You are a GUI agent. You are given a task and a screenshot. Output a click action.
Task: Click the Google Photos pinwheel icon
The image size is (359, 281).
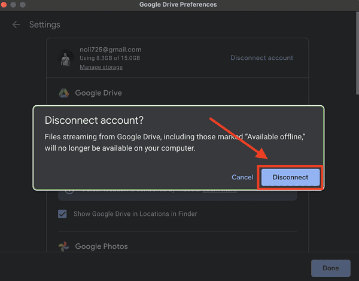click(63, 246)
